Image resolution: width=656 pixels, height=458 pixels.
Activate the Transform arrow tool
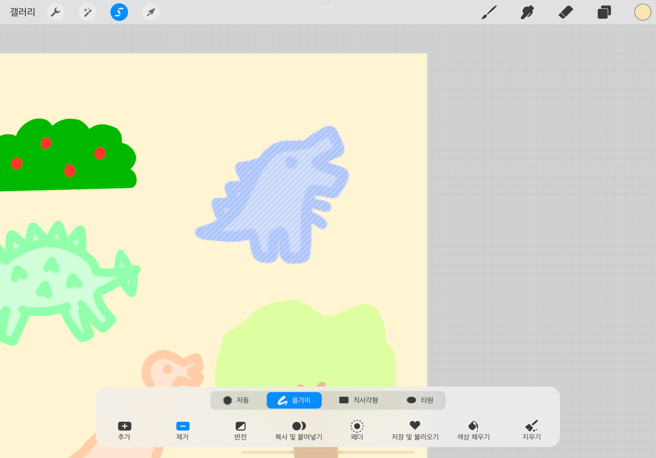151,12
